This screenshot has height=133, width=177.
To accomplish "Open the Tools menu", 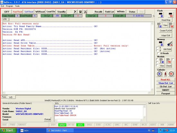I will click(17, 6).
